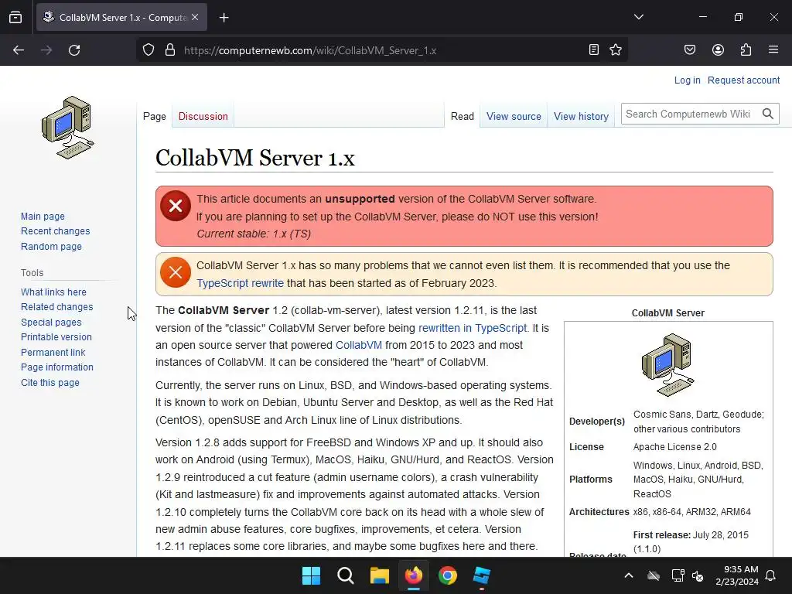Open the View history tab
Image resolution: width=792 pixels, height=594 pixels.
click(x=581, y=116)
